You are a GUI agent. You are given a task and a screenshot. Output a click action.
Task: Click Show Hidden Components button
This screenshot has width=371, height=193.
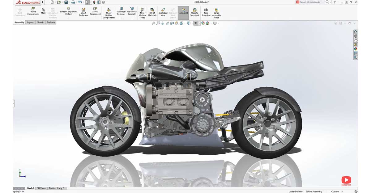pyautogui.click(x=109, y=13)
